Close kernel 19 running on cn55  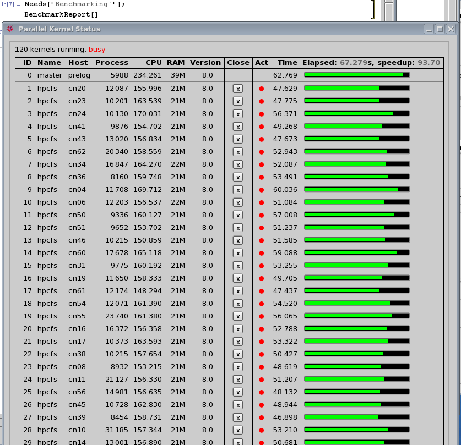tap(238, 316)
